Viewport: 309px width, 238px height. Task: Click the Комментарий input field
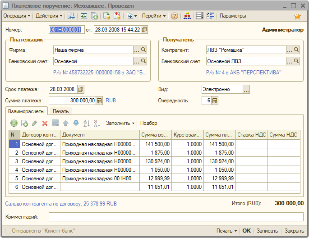(x=176, y=217)
